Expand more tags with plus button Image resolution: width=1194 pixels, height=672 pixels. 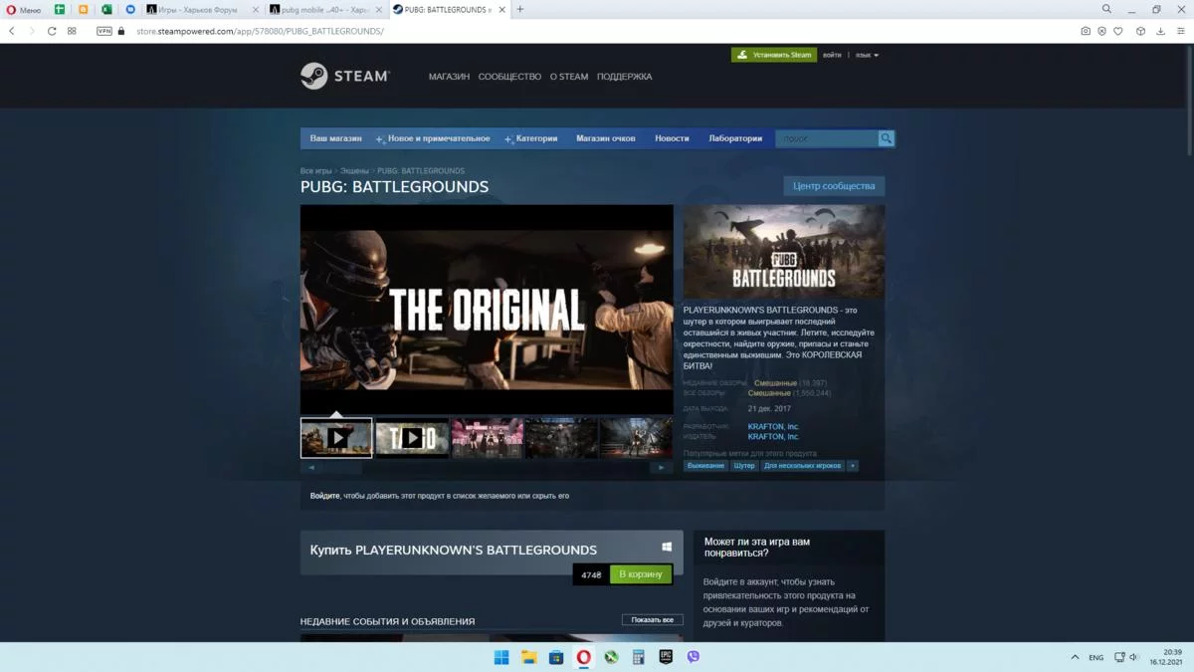(x=852, y=466)
